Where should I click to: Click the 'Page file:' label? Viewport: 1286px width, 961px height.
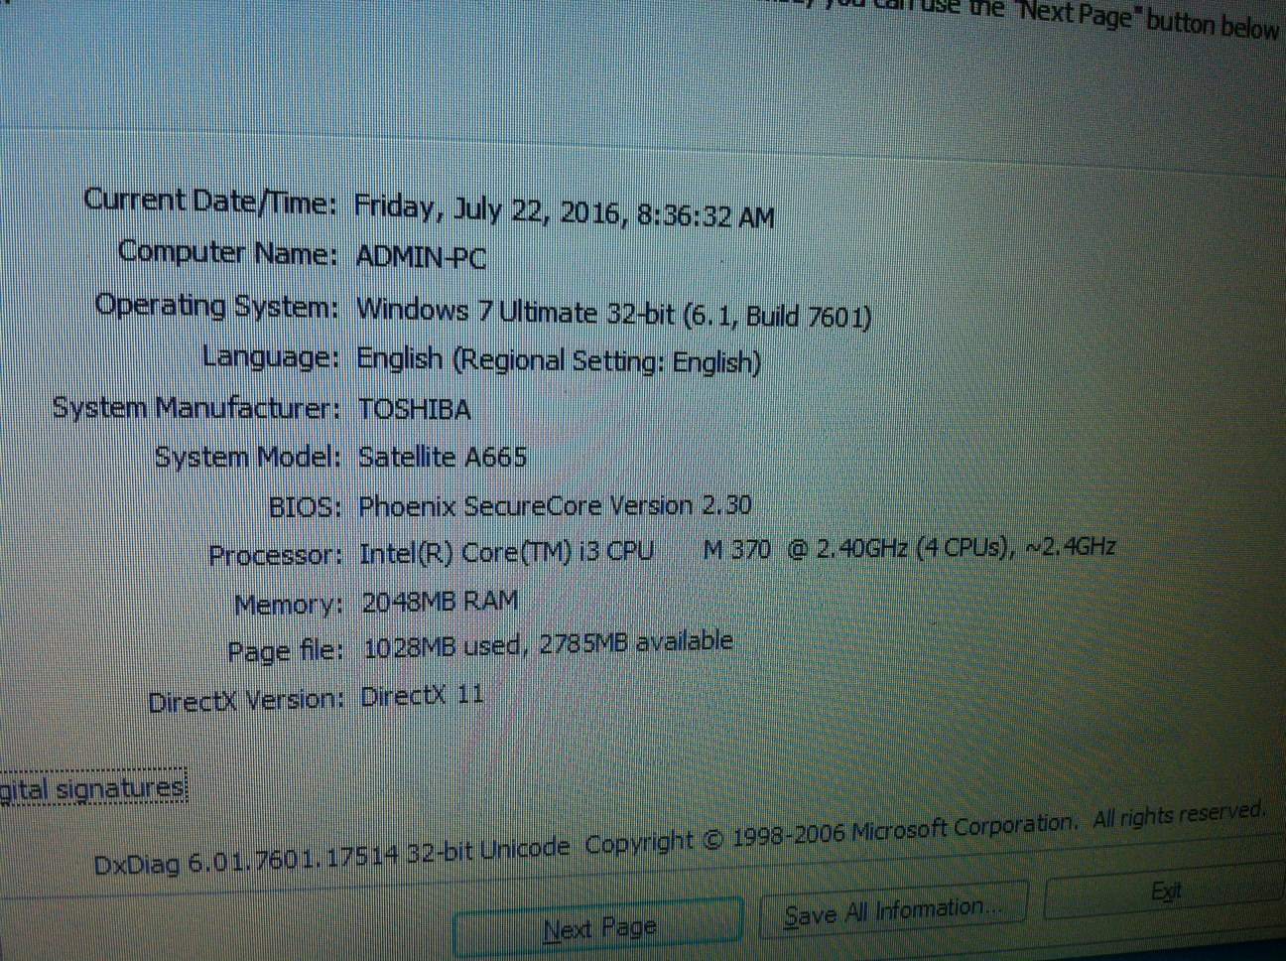coord(286,652)
